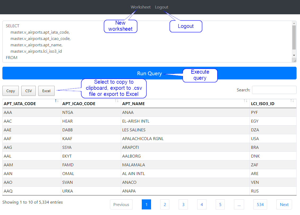Image resolution: width=300 pixels, height=215 pixels.
Task: Sort by APT_NAME sort arrows icon
Action: point(245,101)
